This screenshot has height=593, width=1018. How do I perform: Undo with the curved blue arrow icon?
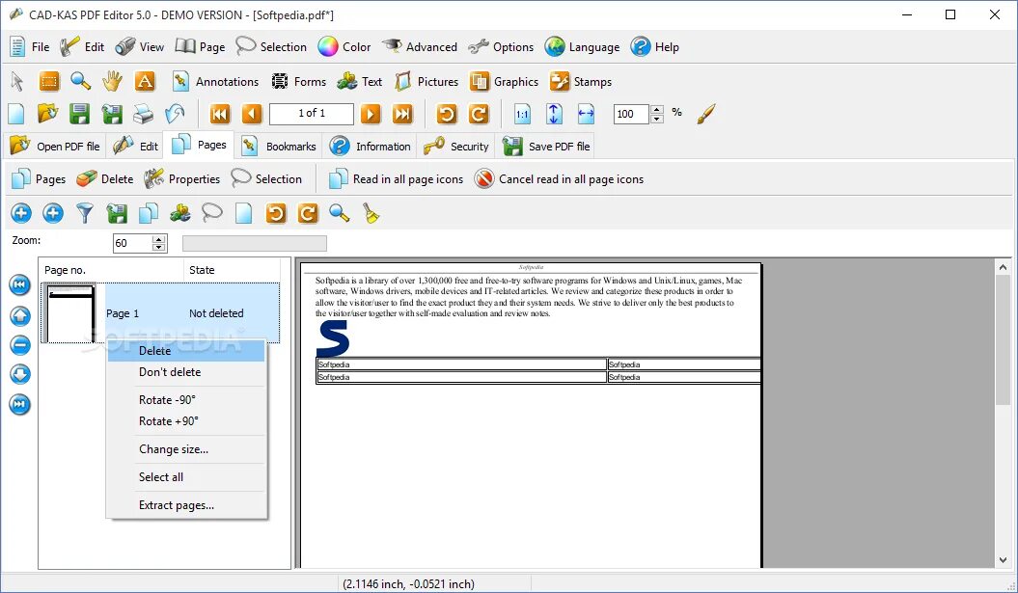click(x=175, y=114)
